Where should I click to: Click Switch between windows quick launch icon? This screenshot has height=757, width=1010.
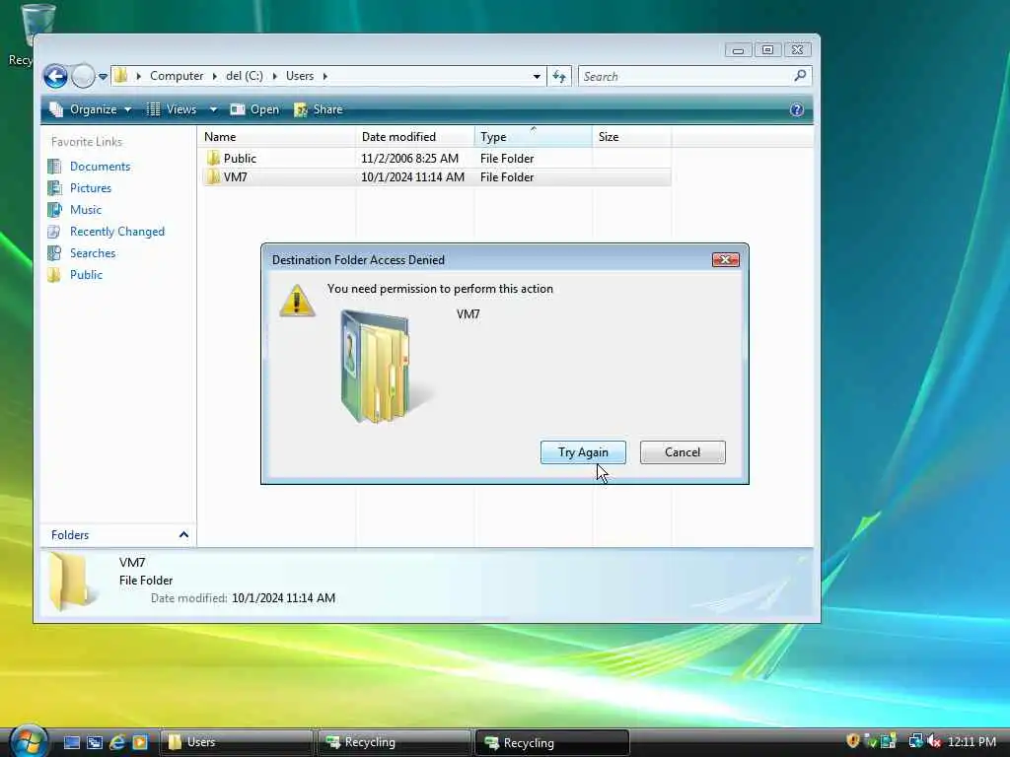tap(95, 742)
